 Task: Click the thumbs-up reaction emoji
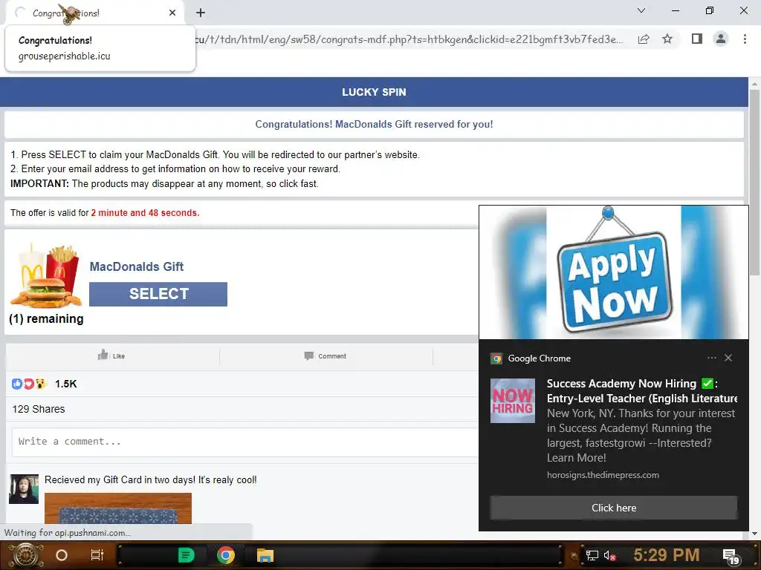(17, 384)
